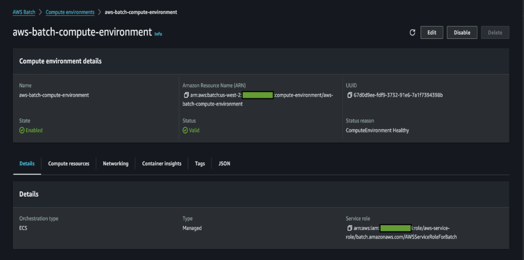524x260 pixels.
Task: Open Compute environments breadcrumb link
Action: click(70, 12)
